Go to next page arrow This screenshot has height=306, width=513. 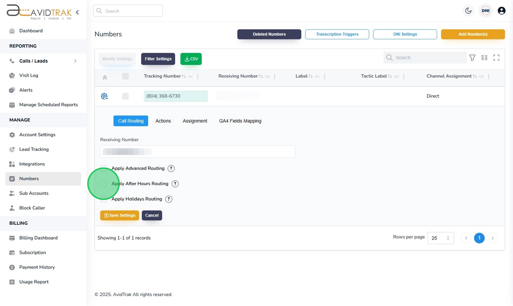point(492,238)
